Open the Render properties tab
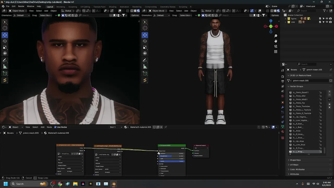This screenshot has width=334, height=188. 283,77
